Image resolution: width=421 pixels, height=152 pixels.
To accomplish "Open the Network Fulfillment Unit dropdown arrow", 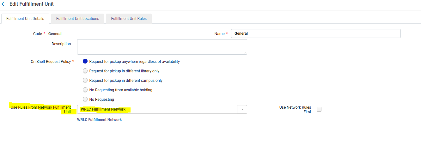I will (242, 109).
